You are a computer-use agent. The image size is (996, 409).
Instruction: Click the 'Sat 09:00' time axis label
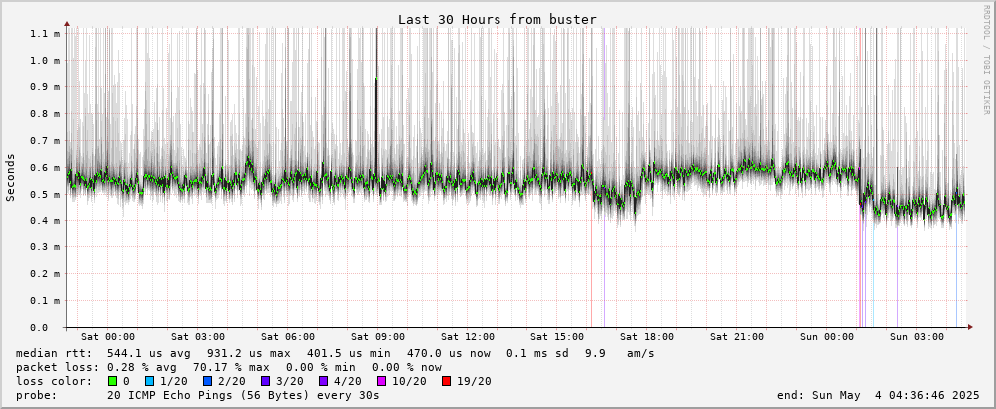(378, 337)
